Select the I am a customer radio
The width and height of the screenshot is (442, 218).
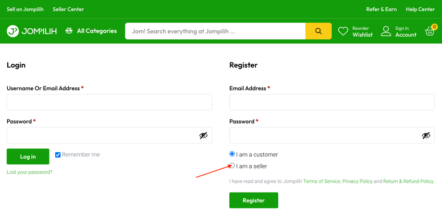coord(232,154)
